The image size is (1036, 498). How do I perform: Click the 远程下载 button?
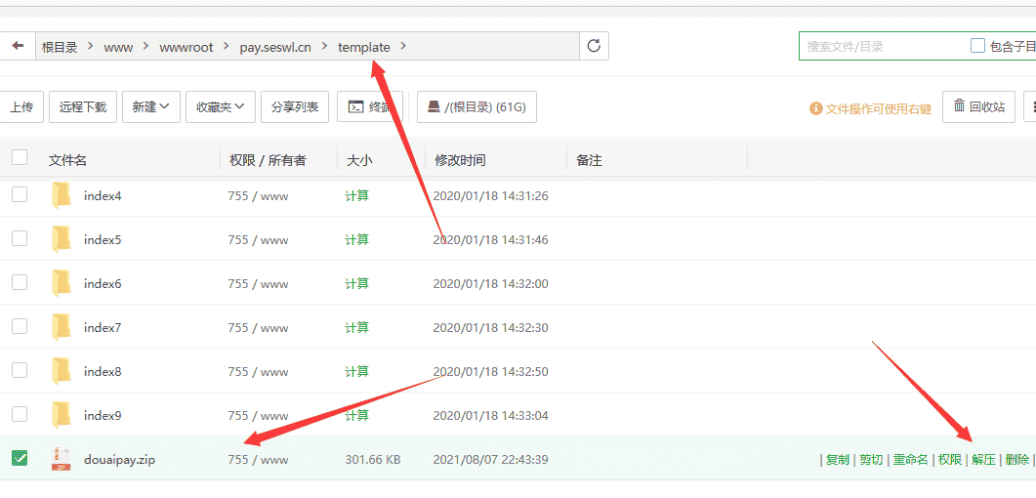tap(83, 107)
